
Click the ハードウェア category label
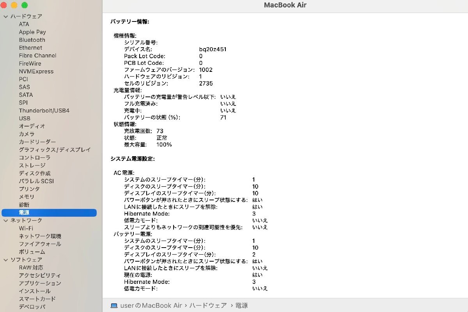pyautogui.click(x=26, y=16)
